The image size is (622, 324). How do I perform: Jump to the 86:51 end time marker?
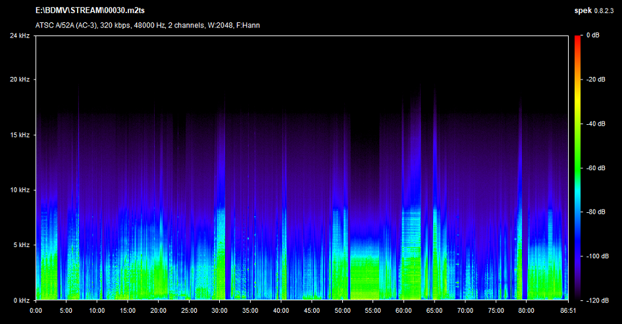tap(567, 310)
